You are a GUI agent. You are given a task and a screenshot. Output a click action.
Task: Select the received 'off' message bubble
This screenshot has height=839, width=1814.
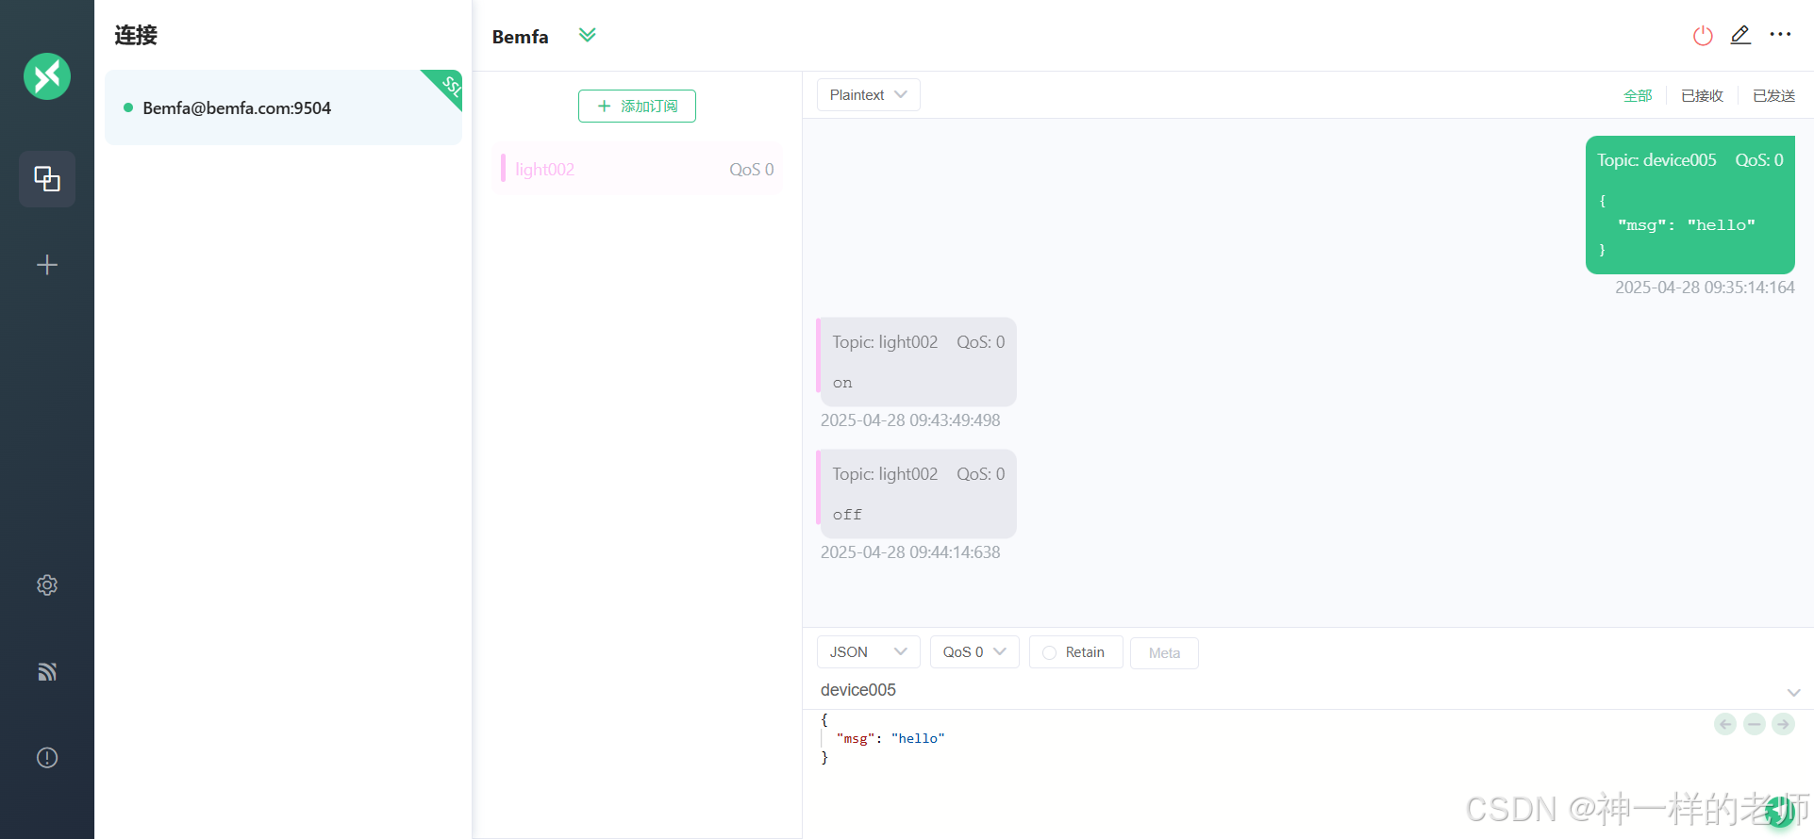pyautogui.click(x=917, y=494)
